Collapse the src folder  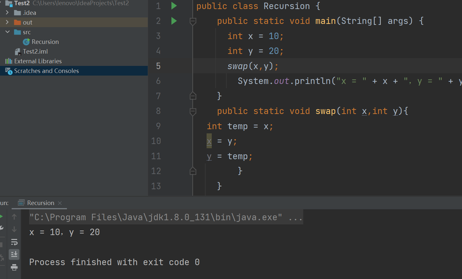pyautogui.click(x=7, y=32)
